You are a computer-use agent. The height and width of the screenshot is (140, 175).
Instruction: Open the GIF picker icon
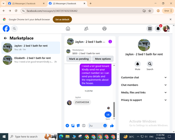pos(84,126)
